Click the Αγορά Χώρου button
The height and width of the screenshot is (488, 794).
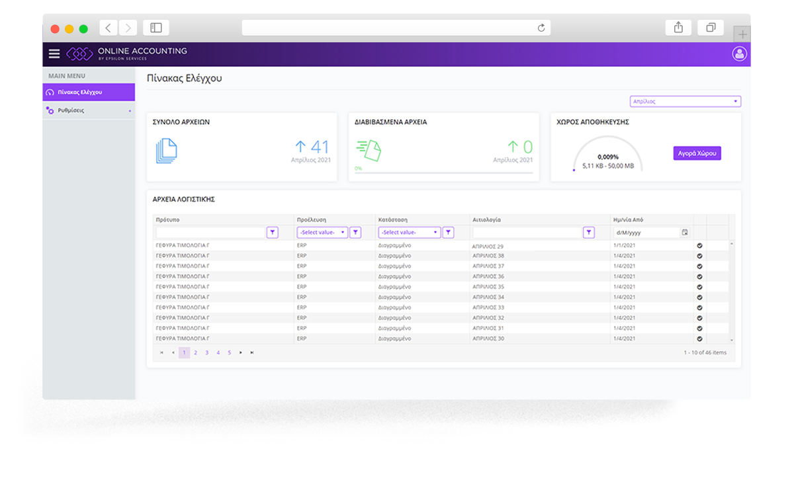[697, 153]
